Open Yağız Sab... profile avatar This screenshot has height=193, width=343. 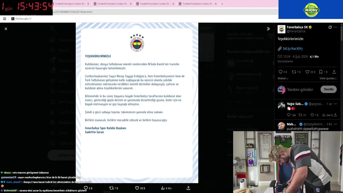tap(281, 106)
